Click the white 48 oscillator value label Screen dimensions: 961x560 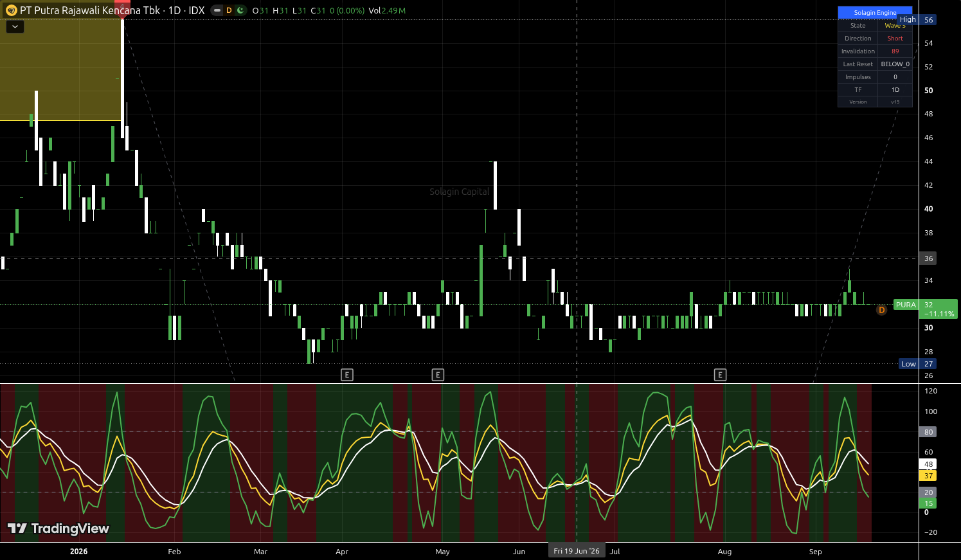(x=928, y=464)
